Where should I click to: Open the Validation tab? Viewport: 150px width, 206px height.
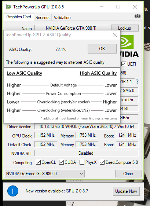[x=62, y=18]
